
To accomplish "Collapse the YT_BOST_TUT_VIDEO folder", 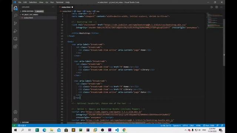I will [38, 15].
